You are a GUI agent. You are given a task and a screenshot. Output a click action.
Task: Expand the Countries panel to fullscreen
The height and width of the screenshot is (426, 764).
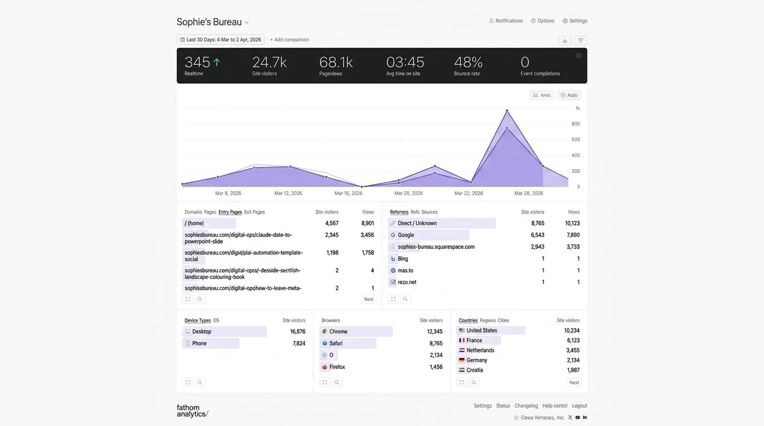(x=461, y=382)
